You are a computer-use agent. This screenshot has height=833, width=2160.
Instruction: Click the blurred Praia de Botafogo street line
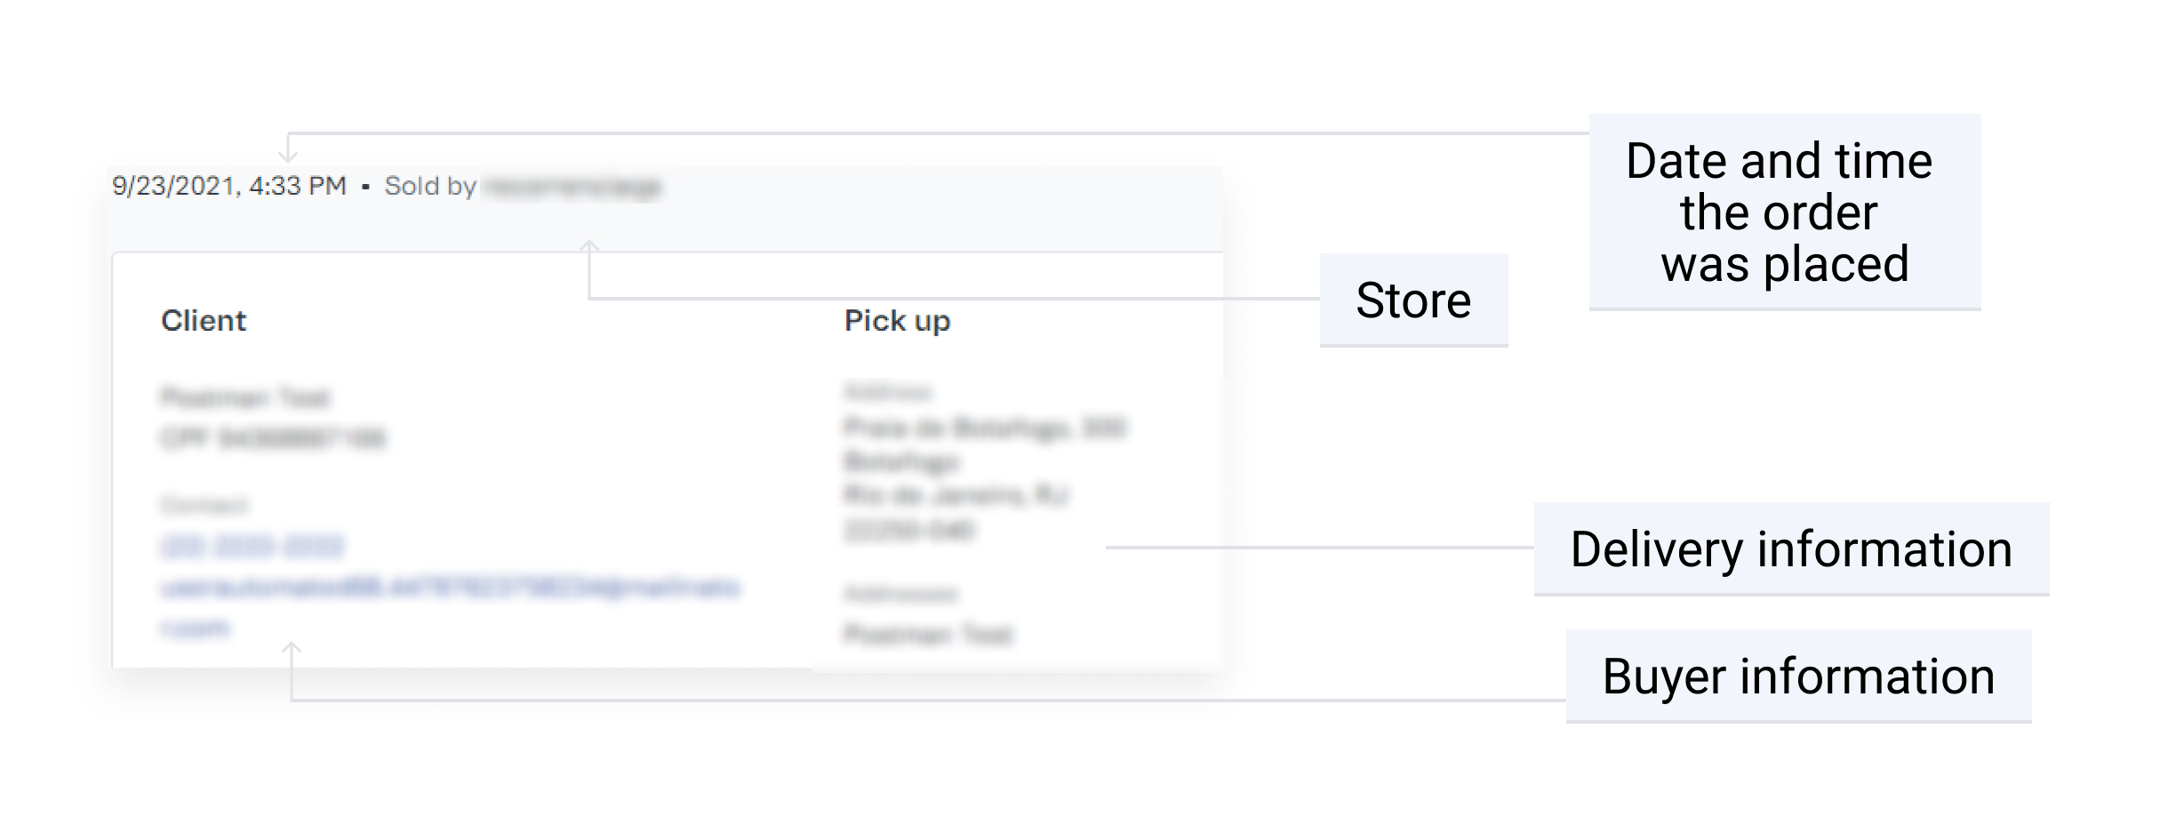click(x=985, y=429)
